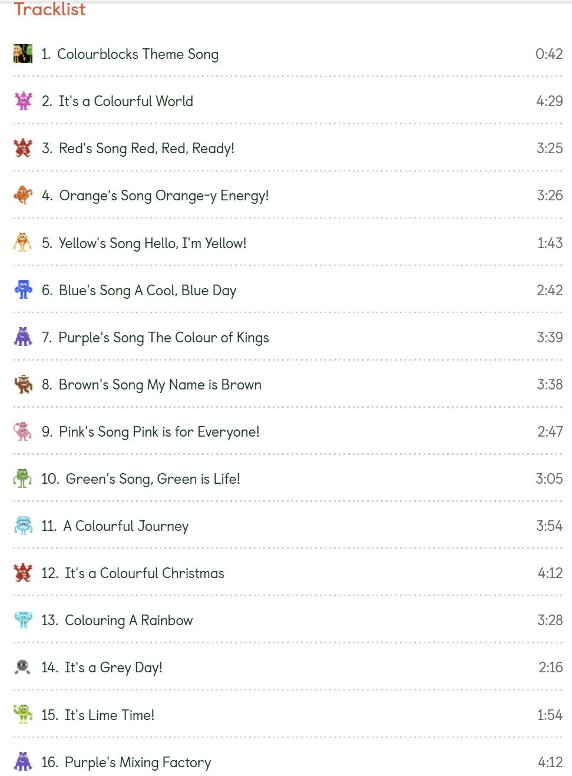
Task: Click the Tracklist heading
Action: tap(50, 9)
